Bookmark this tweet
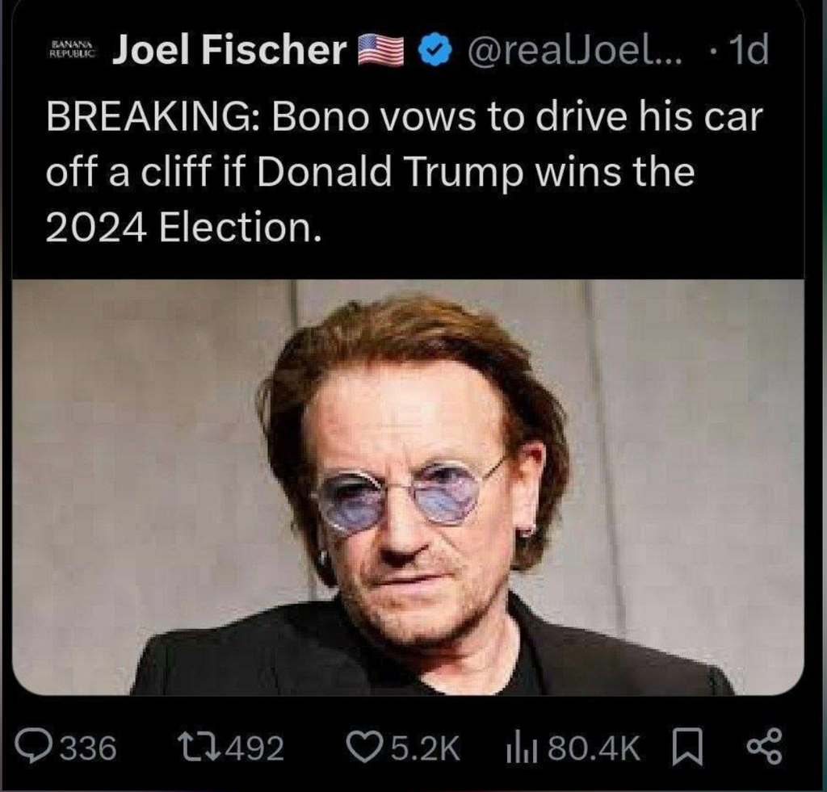827x792 pixels. click(689, 747)
